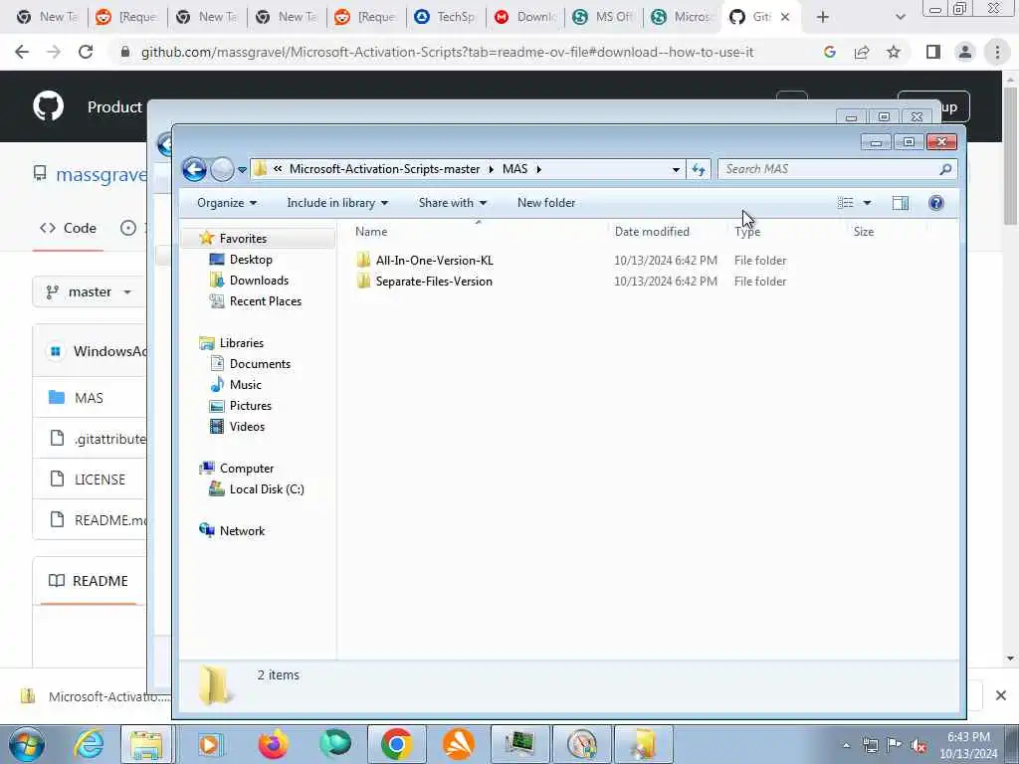The width and height of the screenshot is (1019, 764).
Task: Open the Code tab on GitHub
Action: (x=68, y=228)
